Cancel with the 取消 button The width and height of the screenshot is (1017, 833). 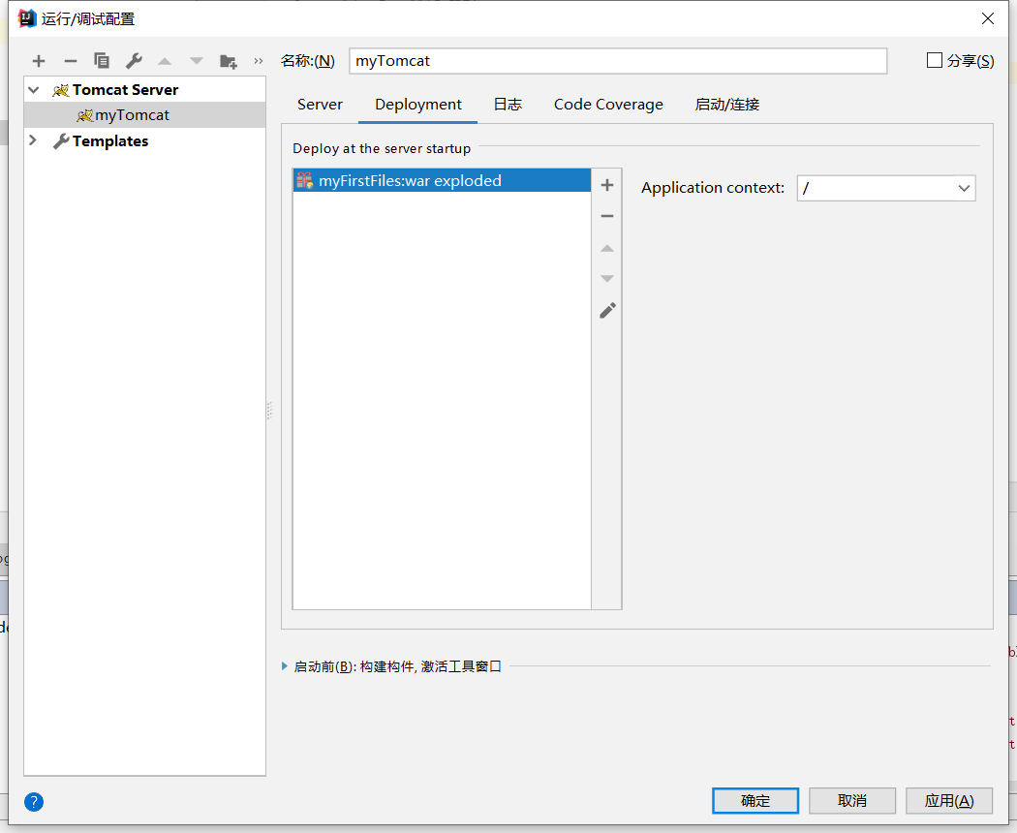852,801
